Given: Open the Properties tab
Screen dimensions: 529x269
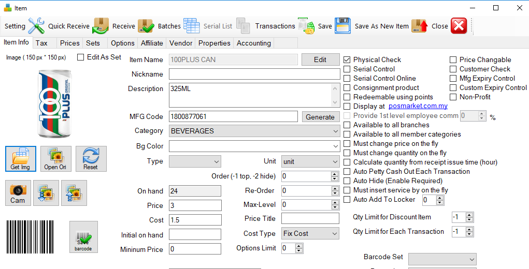Looking at the screenshot, I should [214, 43].
